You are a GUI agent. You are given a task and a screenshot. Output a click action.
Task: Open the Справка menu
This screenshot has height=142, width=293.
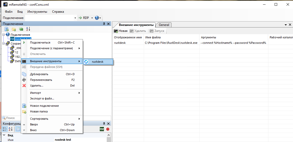click(x=58, y=12)
